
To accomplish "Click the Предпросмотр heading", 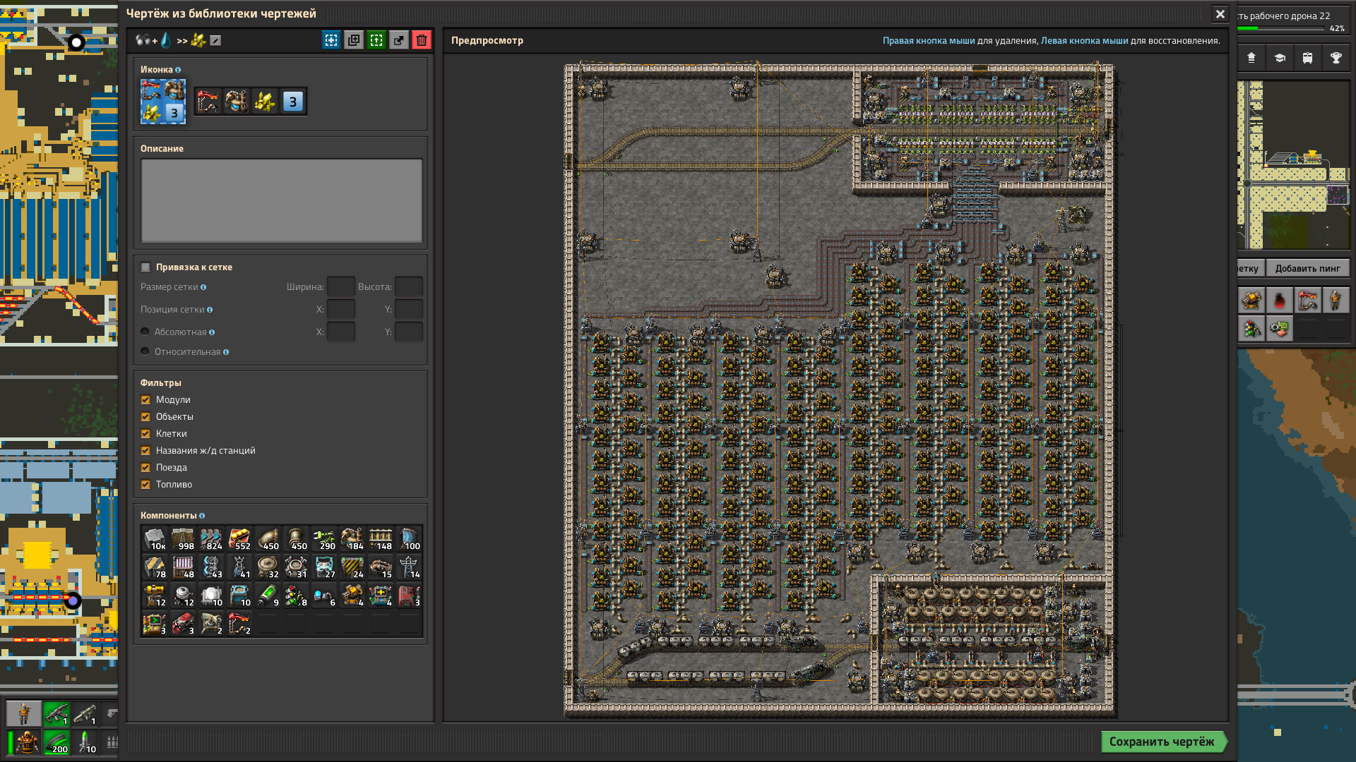I will 487,41.
